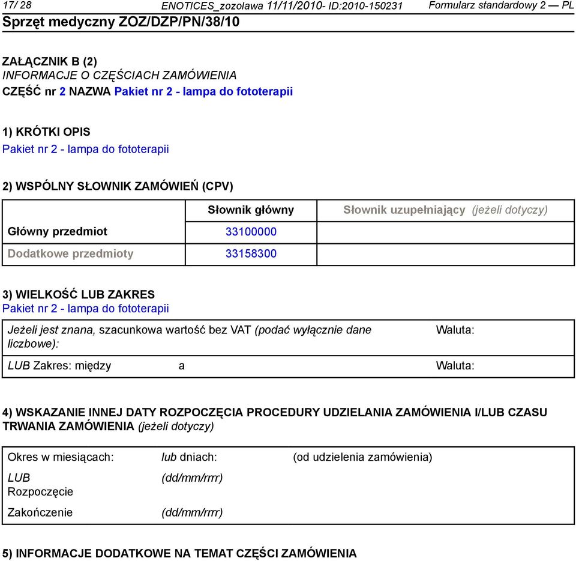Viewport: 576px width, 561px height.
Task: Click '(dd/mm/rrrr)' next to Zakończenie
Action: point(192,512)
